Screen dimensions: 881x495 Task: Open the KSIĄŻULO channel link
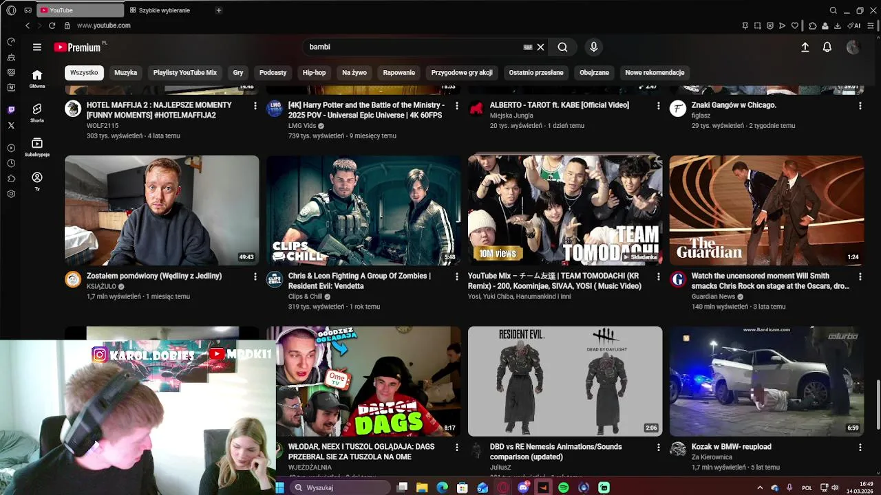click(x=101, y=287)
